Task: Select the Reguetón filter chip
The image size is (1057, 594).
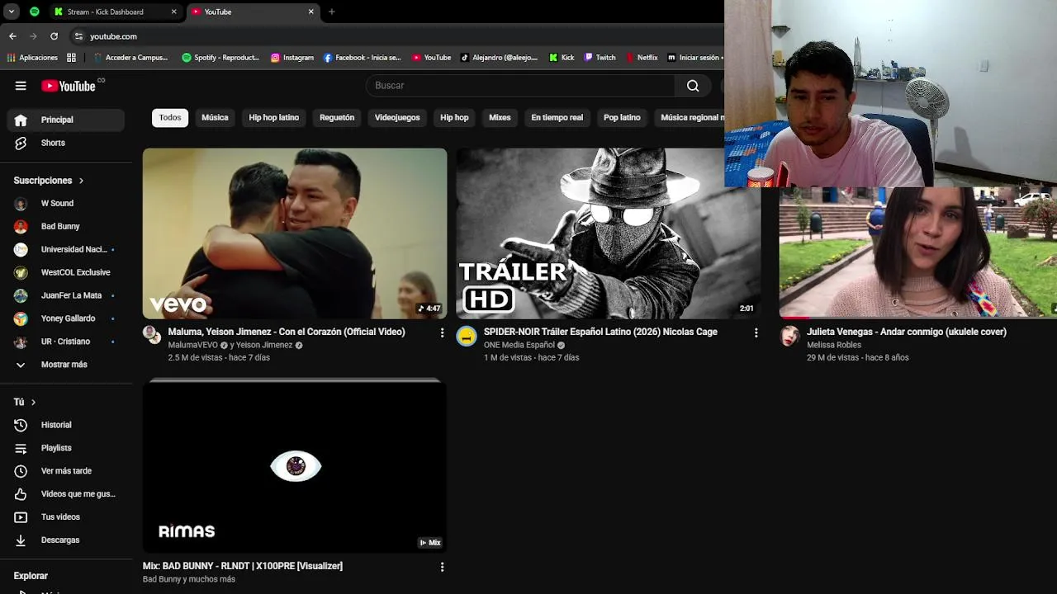Action: pos(337,118)
